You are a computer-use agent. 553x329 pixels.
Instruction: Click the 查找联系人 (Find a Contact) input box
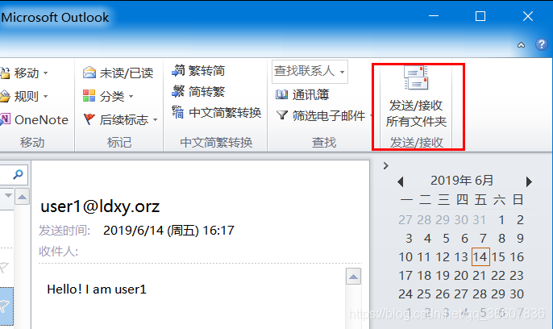coord(310,72)
